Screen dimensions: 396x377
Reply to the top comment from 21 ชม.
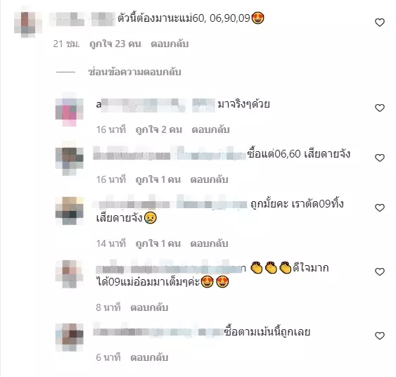170,44
